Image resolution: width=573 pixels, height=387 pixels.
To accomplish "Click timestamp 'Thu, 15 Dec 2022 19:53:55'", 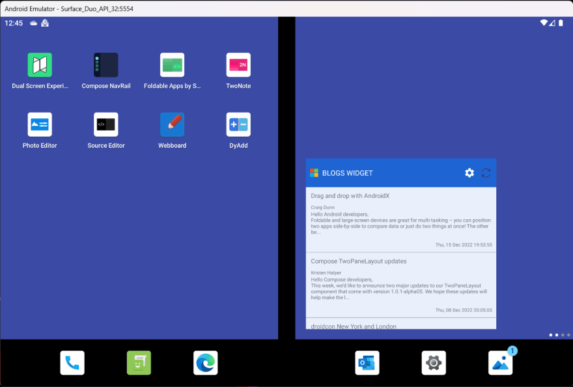I will pos(464,245).
